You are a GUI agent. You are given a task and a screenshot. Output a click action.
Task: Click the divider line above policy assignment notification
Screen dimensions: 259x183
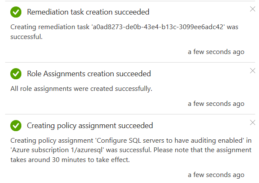coord(128,114)
